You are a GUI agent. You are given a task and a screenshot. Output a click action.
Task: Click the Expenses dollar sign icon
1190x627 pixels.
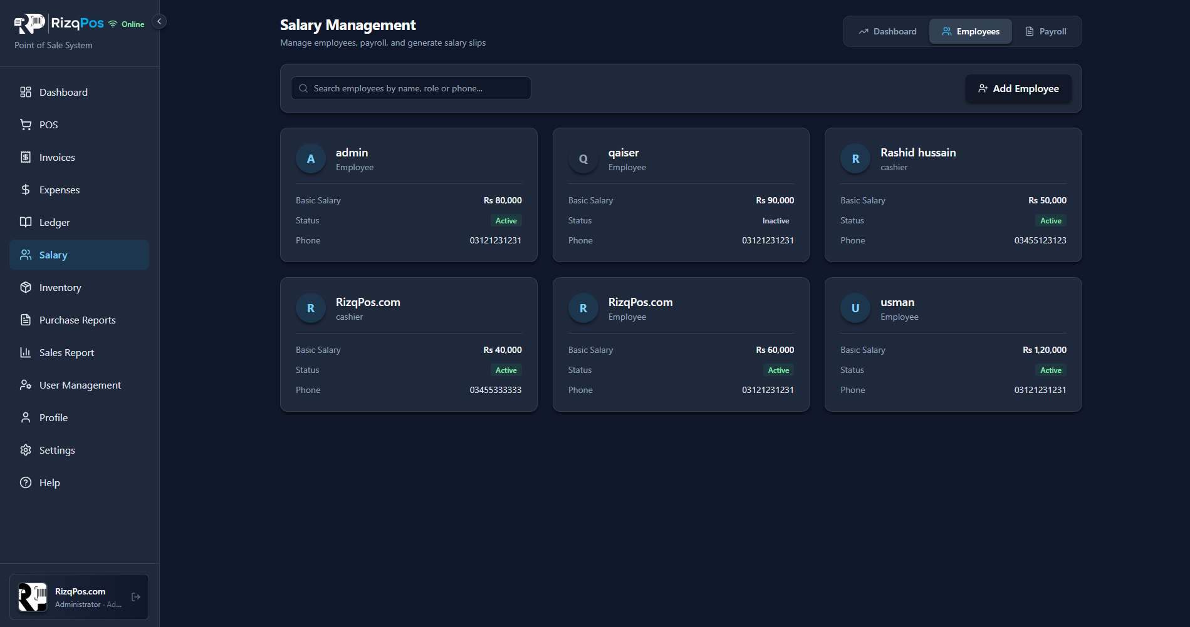coord(26,190)
